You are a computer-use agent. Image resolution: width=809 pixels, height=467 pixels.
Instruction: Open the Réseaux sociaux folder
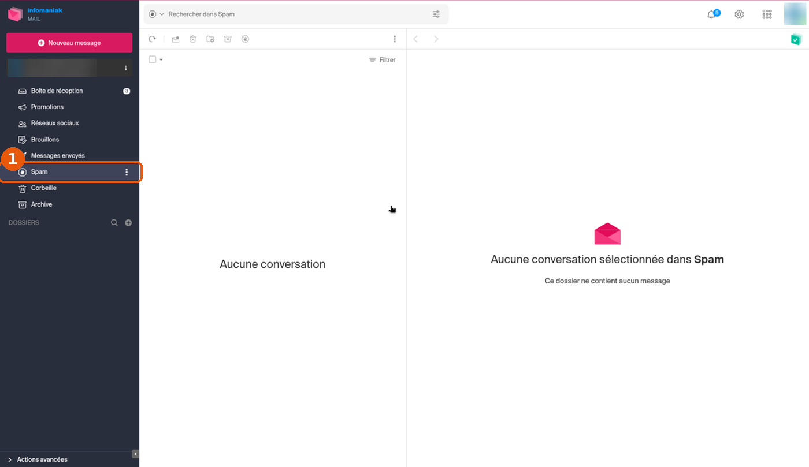coord(69,123)
